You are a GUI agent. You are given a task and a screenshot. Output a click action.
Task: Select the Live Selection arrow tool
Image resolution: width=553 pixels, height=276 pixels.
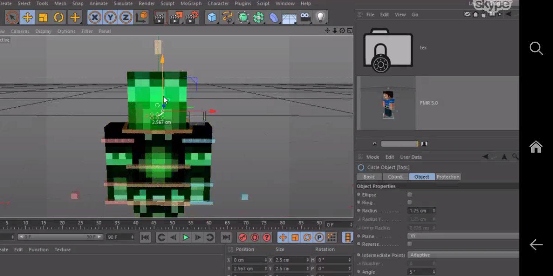pos(12,17)
